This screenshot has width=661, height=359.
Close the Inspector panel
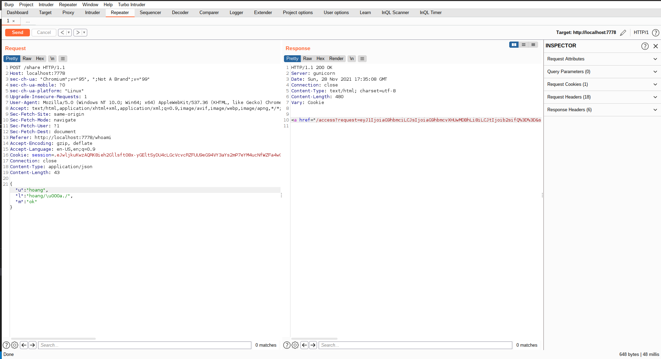(656, 46)
